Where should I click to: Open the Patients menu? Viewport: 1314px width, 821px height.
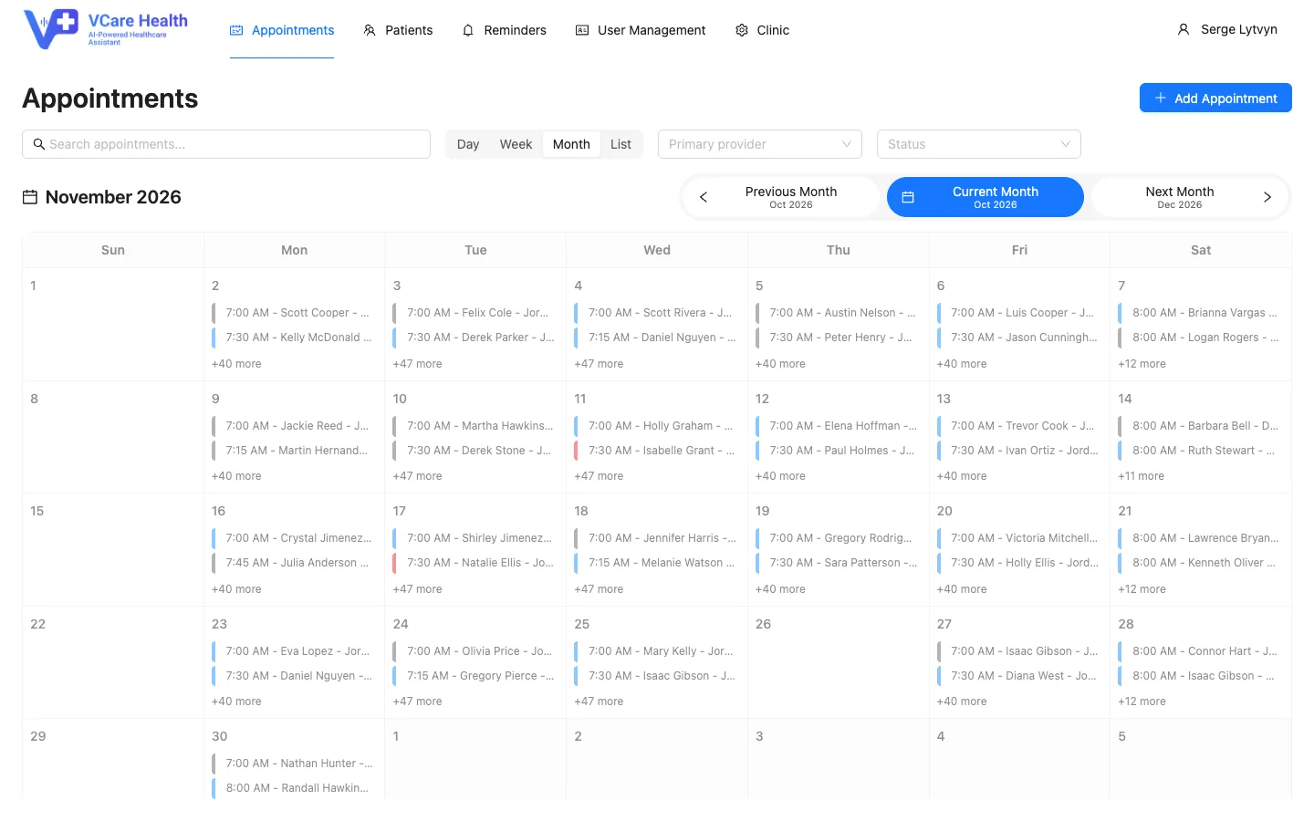coord(398,30)
